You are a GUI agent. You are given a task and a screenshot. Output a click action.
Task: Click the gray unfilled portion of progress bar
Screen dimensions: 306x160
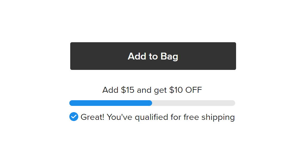pos(194,103)
